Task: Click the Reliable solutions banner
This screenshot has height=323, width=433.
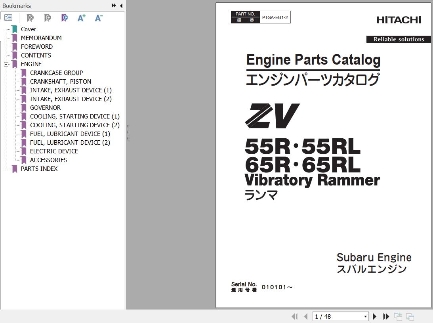Action: click(399, 39)
